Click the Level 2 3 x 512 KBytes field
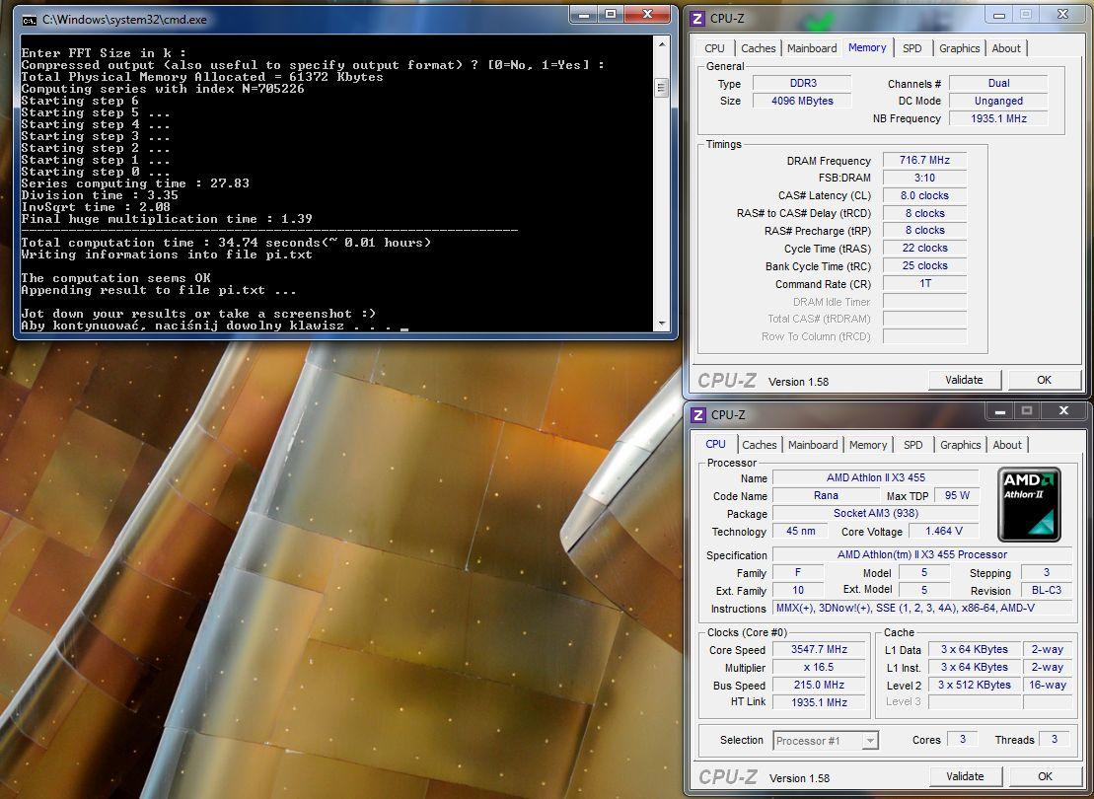 [974, 686]
